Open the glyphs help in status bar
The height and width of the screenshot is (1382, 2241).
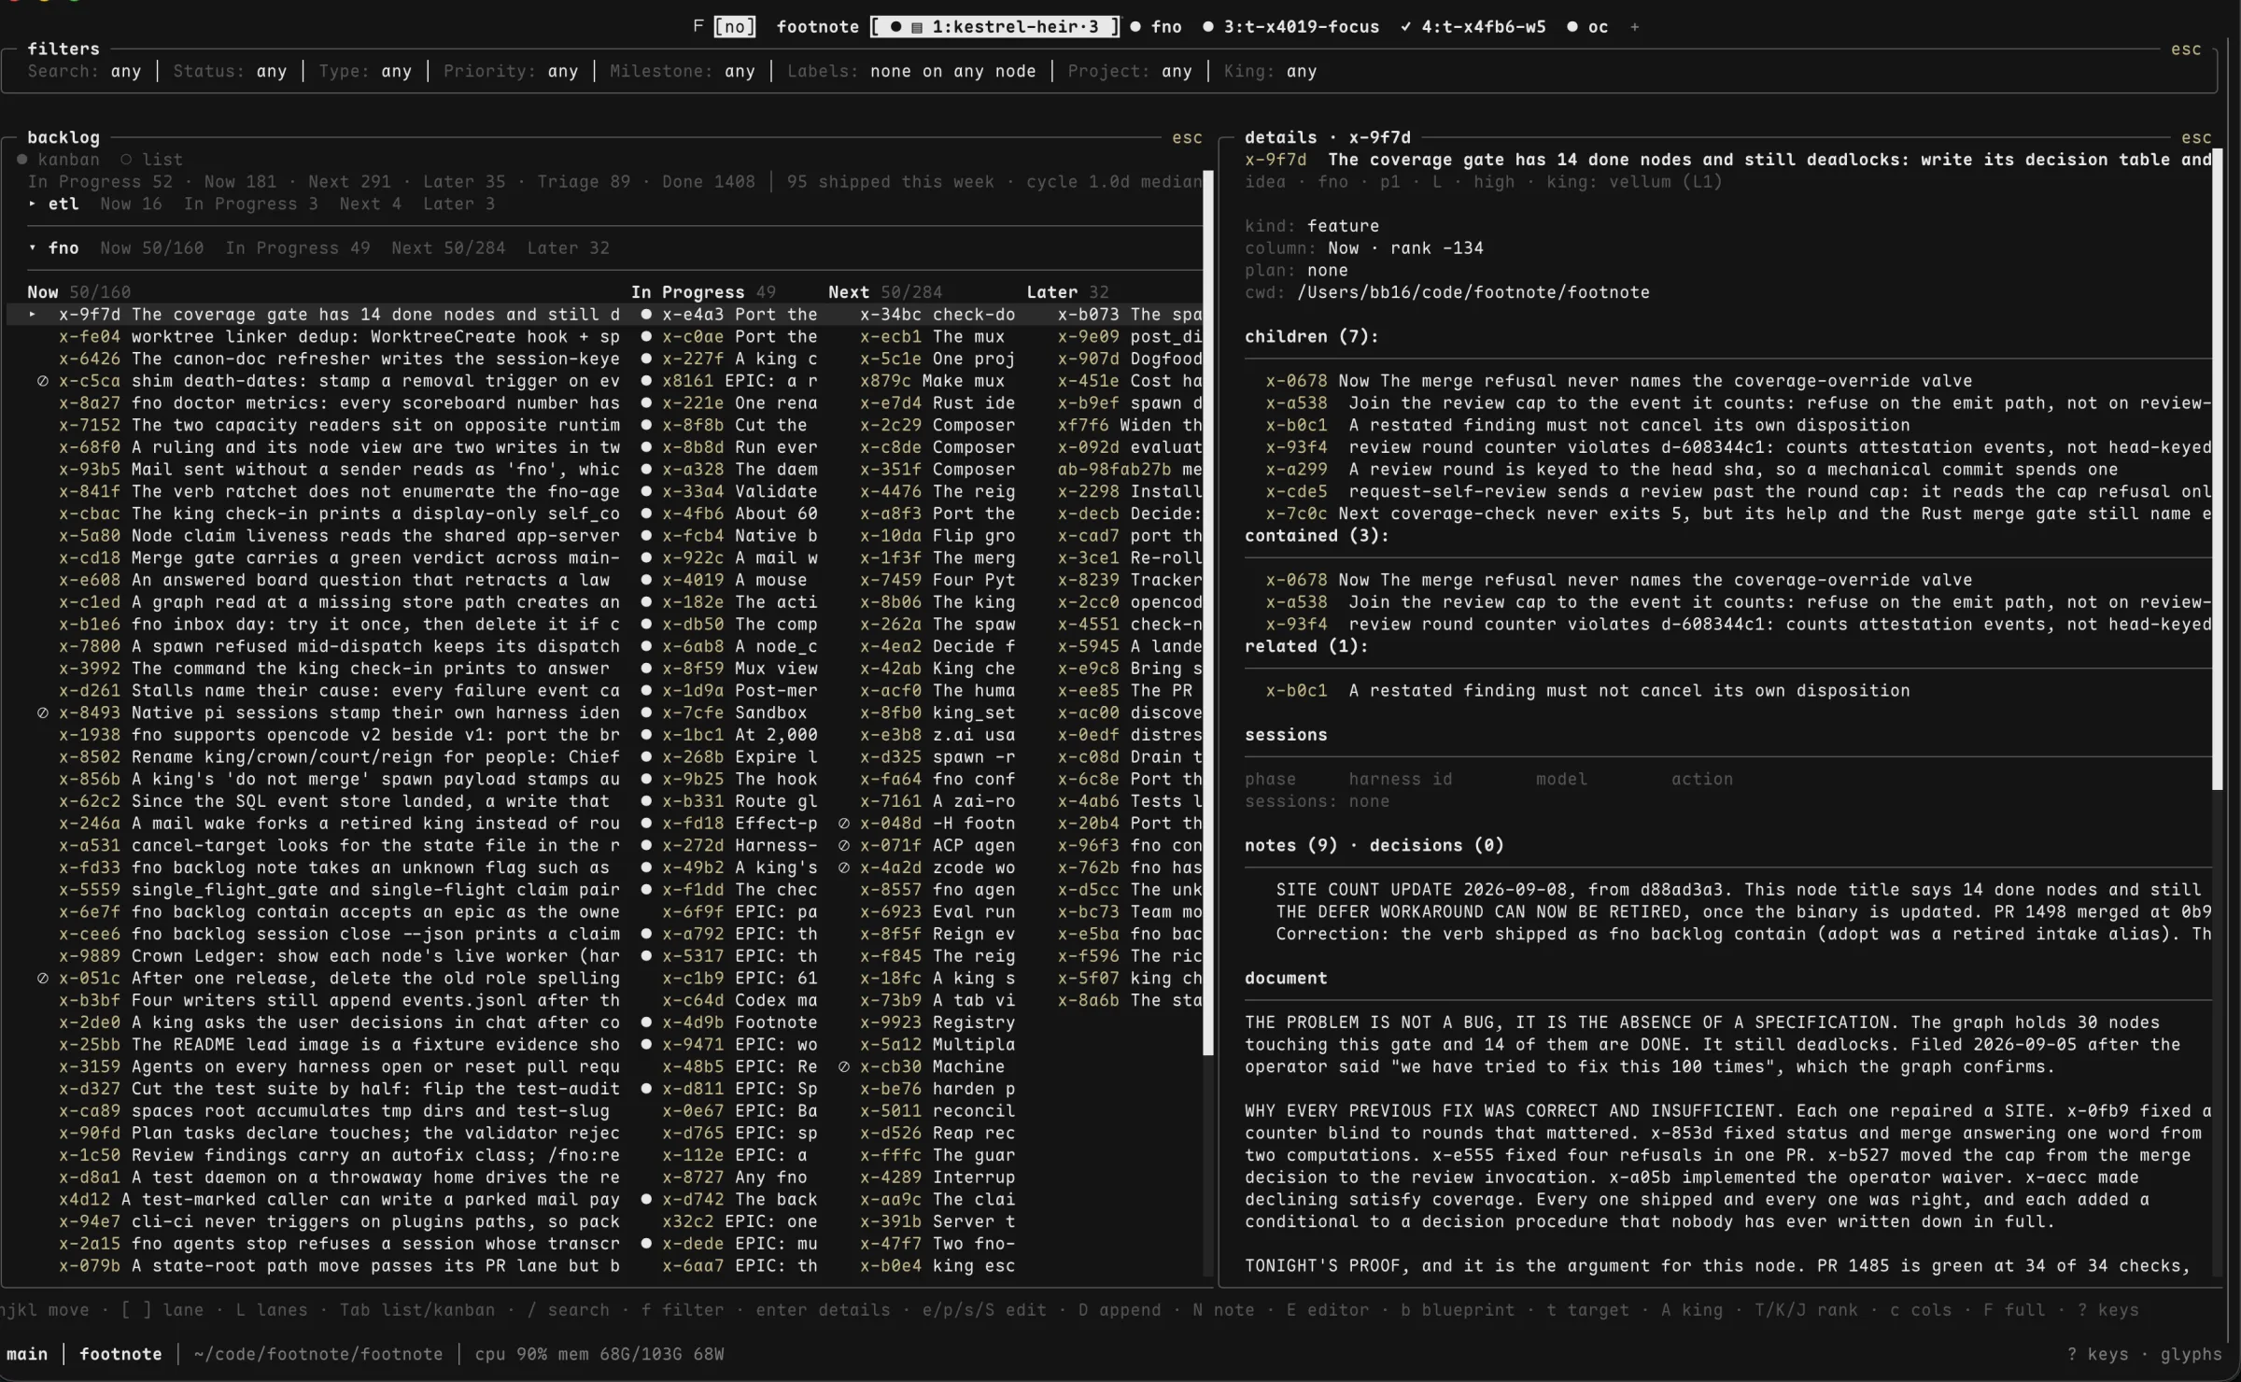click(x=2192, y=1355)
